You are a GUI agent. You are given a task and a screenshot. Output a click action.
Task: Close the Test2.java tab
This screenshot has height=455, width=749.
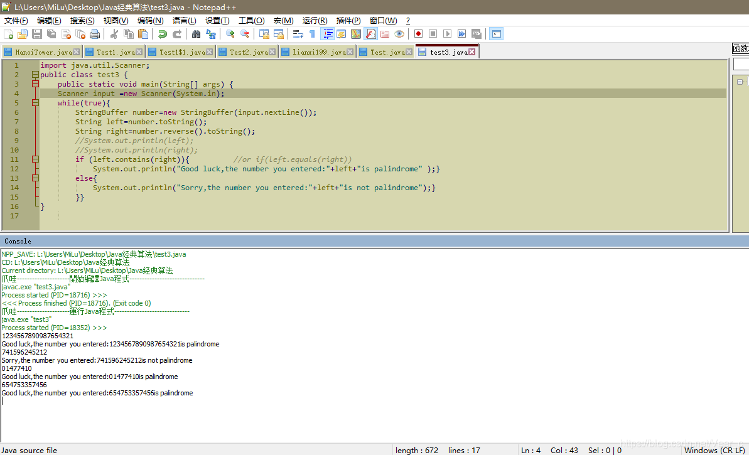click(272, 52)
